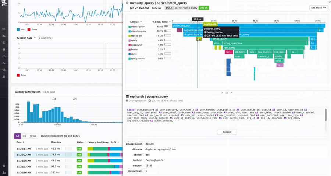Click the database icon beside replica-db heading

coord(127,96)
